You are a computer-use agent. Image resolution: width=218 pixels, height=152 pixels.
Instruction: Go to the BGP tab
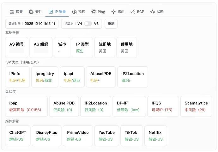pyautogui.click(x=137, y=12)
